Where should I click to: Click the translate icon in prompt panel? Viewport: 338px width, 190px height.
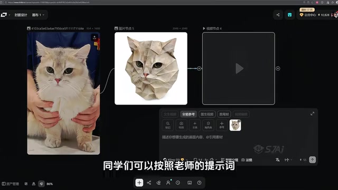click(x=278, y=160)
